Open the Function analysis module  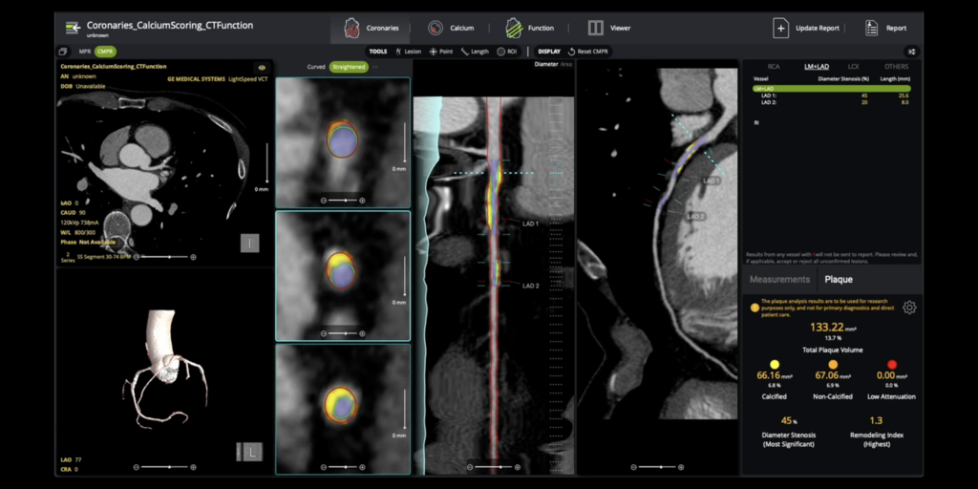coord(529,28)
